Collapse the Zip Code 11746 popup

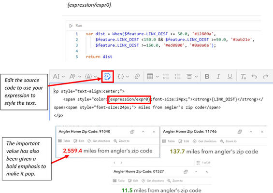pos(251,132)
